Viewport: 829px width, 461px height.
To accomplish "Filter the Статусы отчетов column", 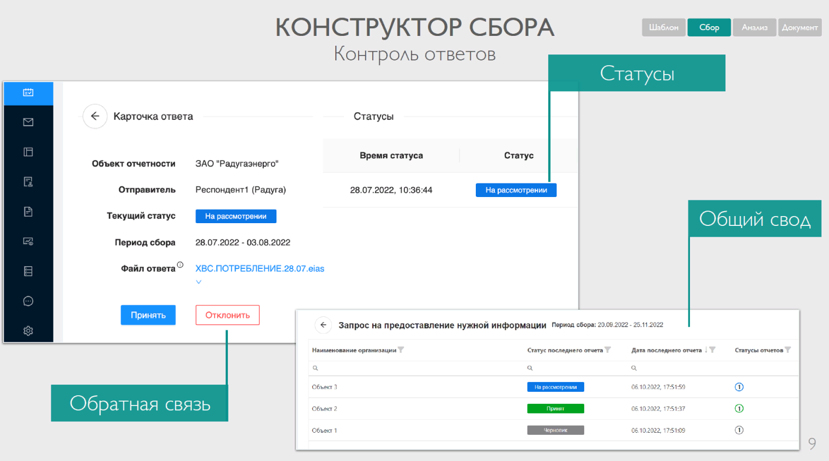I will [788, 350].
